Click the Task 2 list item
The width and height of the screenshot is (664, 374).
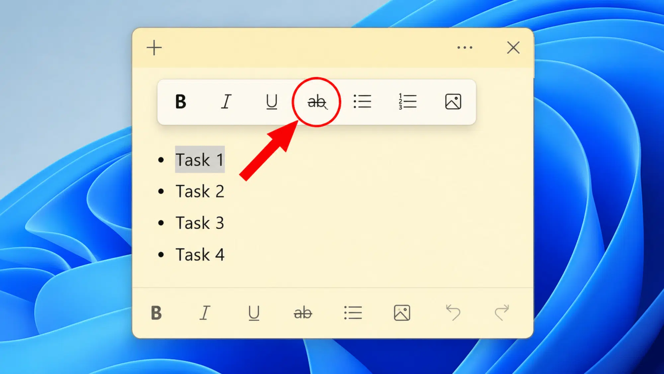(x=200, y=191)
